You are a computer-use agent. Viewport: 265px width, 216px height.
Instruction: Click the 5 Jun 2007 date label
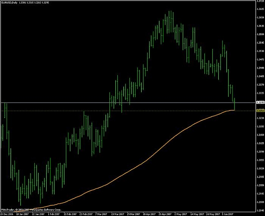pos(229,214)
